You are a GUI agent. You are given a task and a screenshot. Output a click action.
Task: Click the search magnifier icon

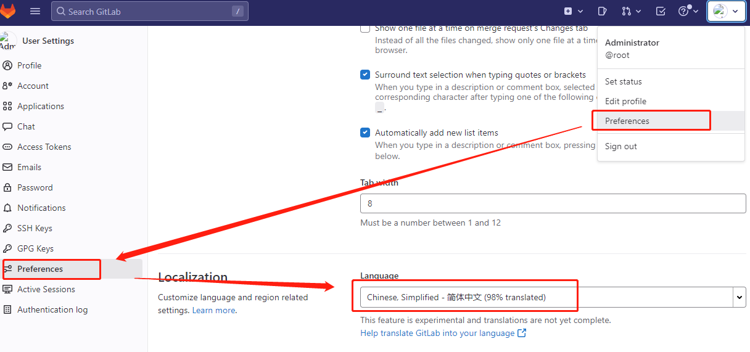pos(60,11)
